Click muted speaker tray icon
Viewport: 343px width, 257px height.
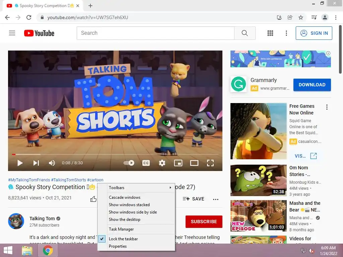[312, 251]
